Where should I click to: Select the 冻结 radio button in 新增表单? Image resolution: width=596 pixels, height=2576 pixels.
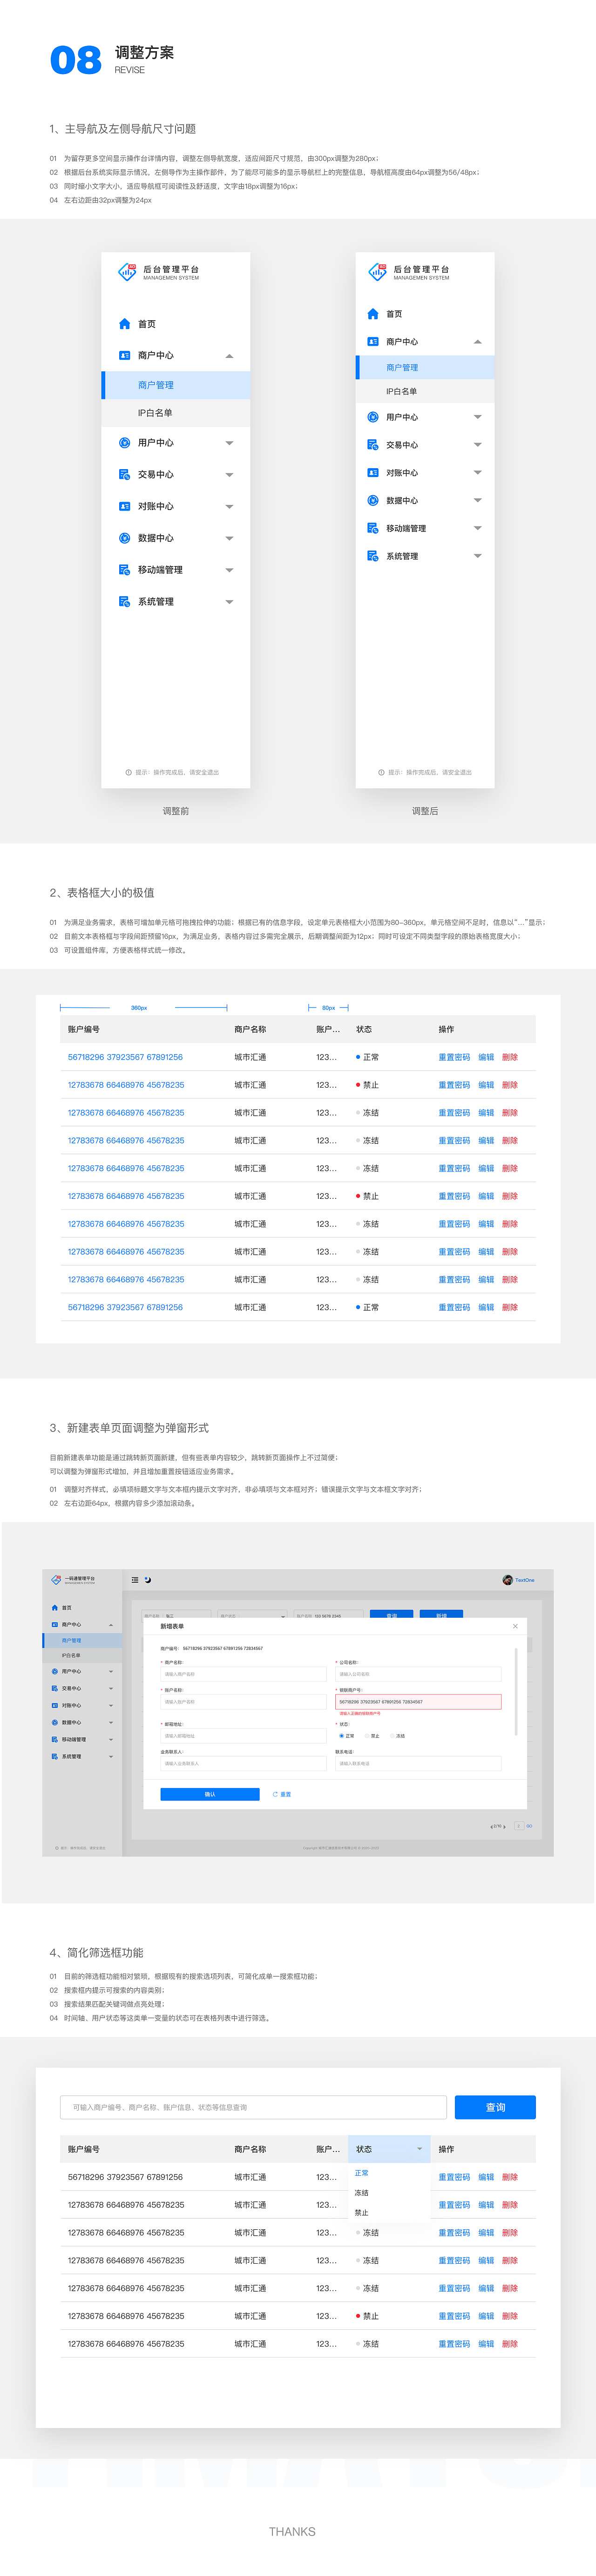(x=392, y=1736)
